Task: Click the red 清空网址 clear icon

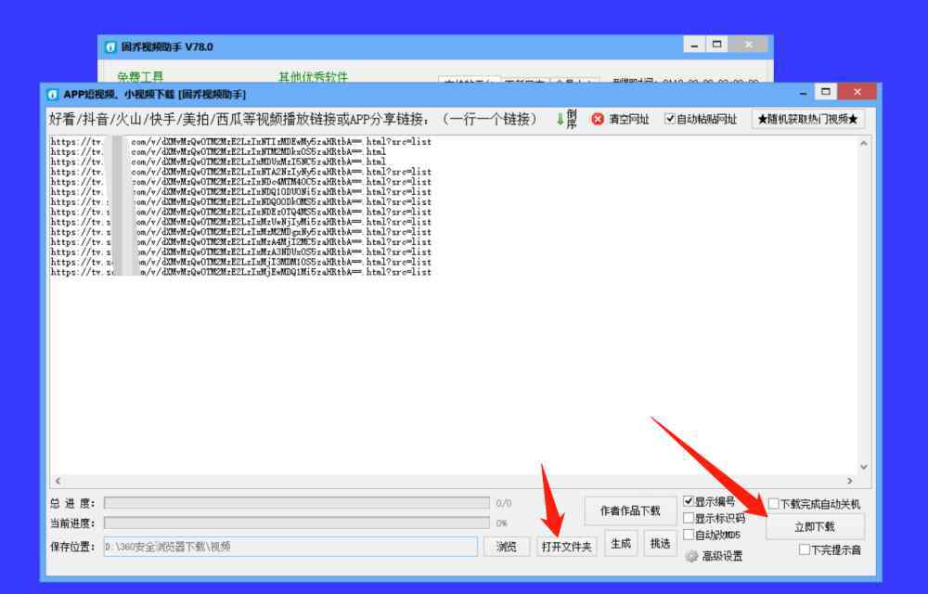Action: (598, 119)
